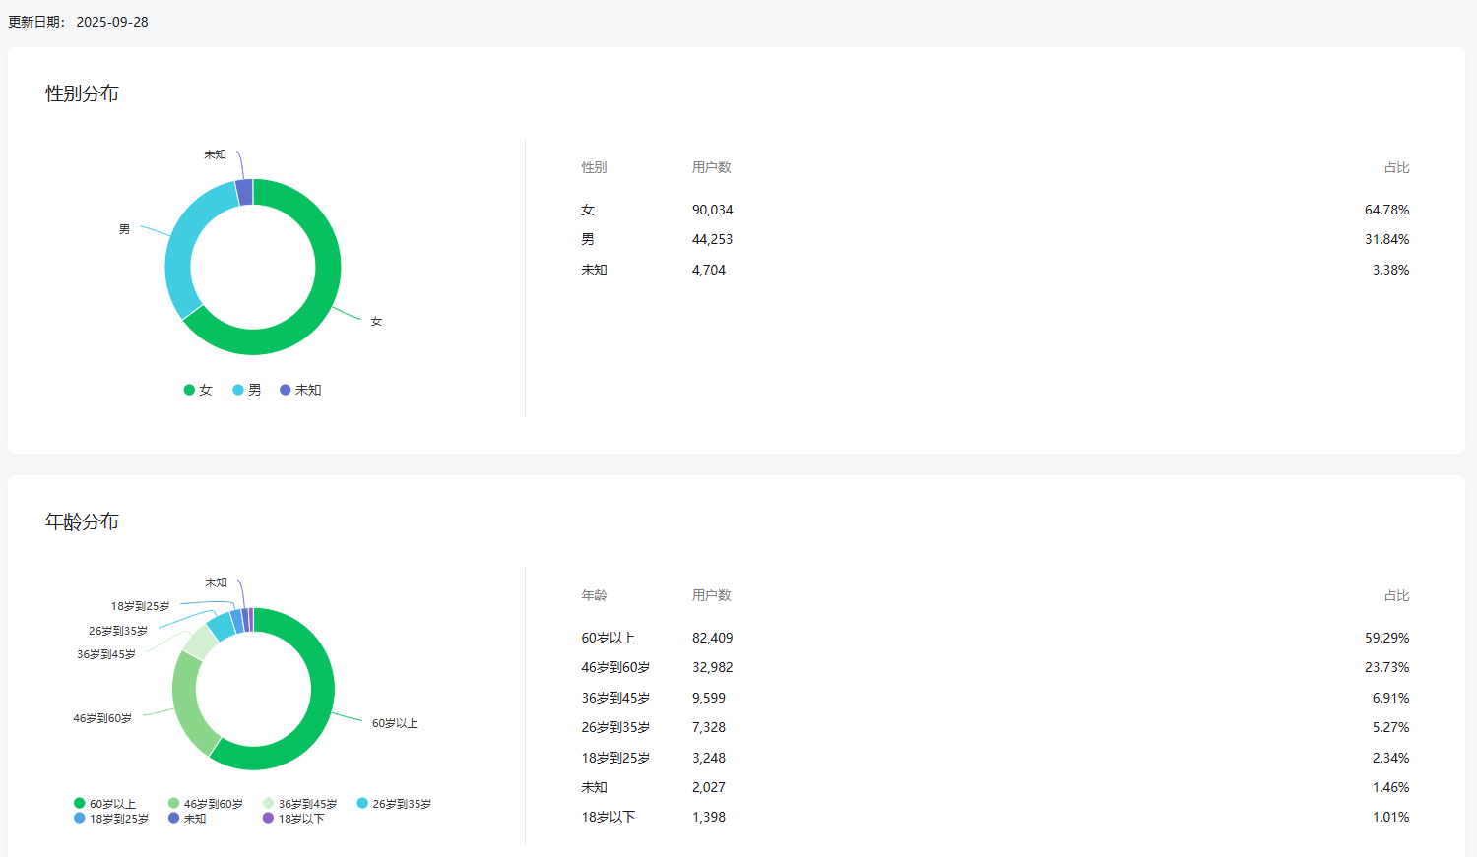Click the cyan 男 segment of gender donut

click(180, 246)
